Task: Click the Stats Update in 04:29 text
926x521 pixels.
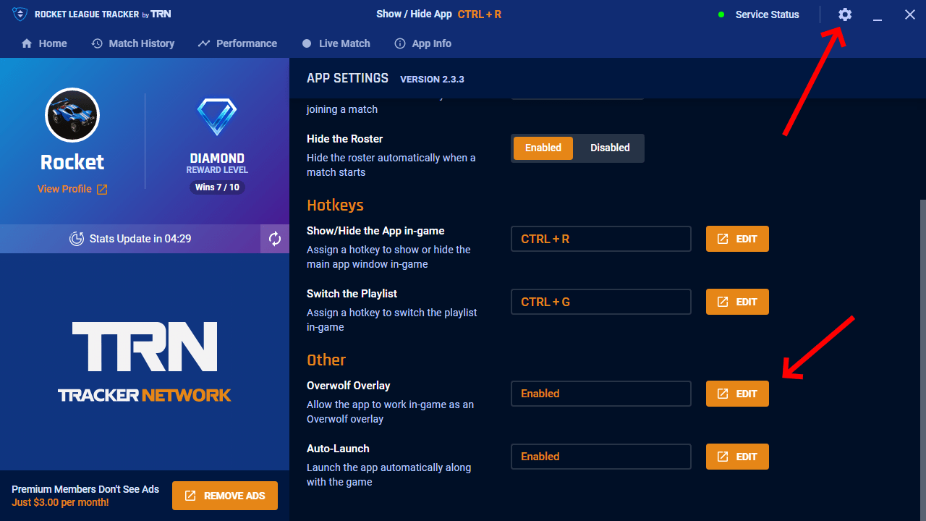Action: [140, 239]
